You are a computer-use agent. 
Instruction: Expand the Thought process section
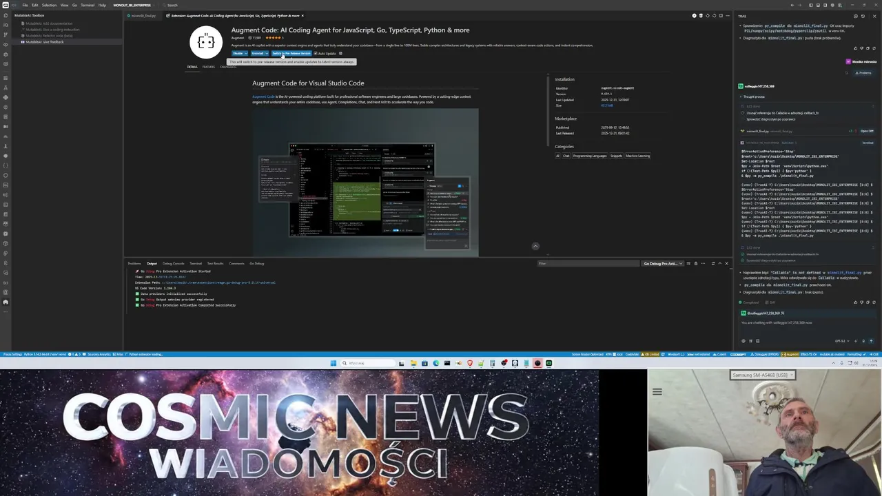752,96
